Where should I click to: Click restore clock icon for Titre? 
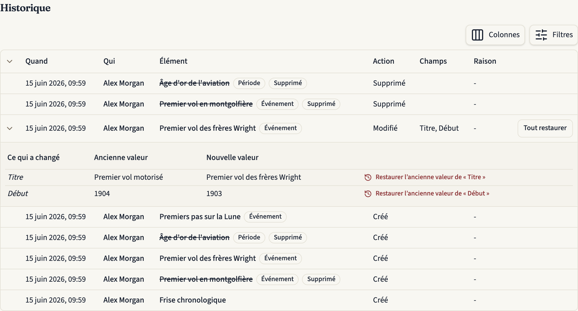[x=368, y=177]
